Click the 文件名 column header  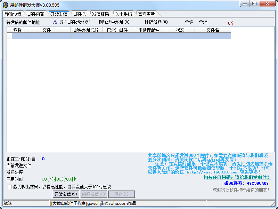(x=213, y=30)
